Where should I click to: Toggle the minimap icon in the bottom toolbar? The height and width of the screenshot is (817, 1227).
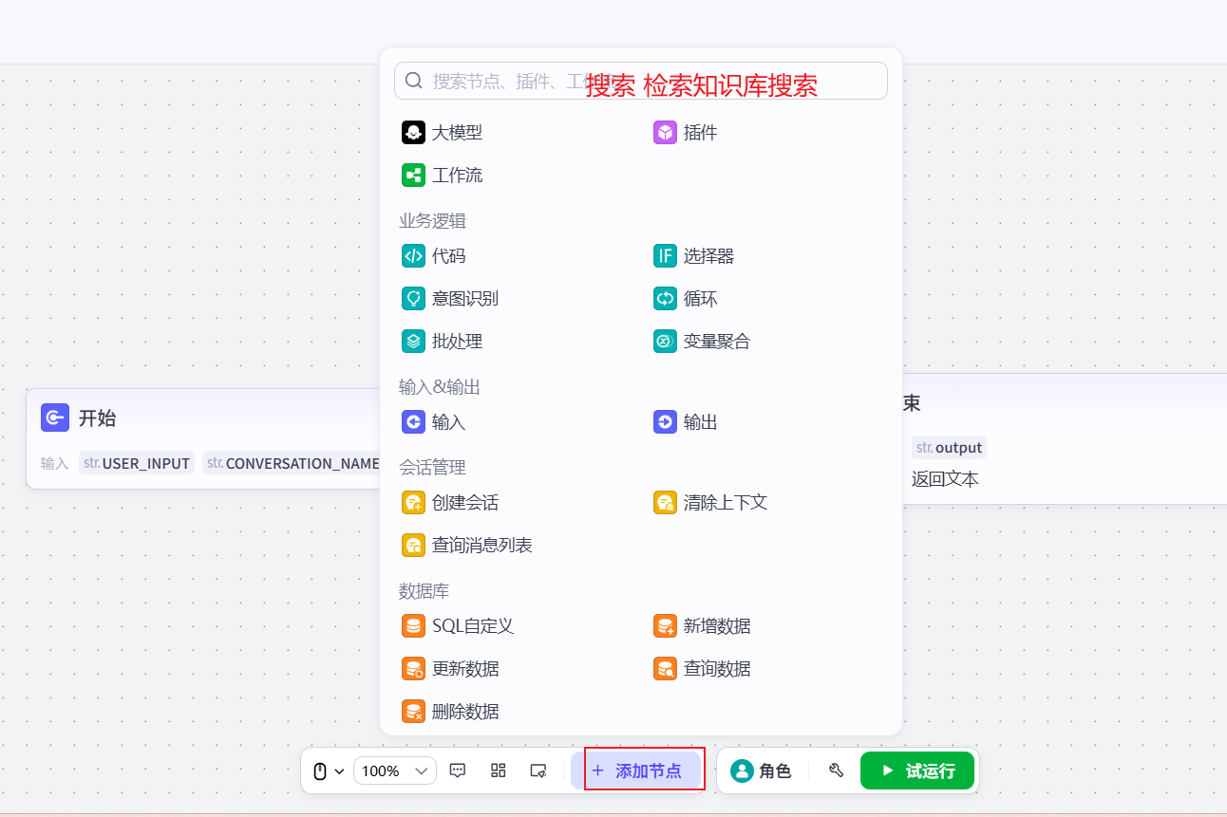(x=538, y=771)
